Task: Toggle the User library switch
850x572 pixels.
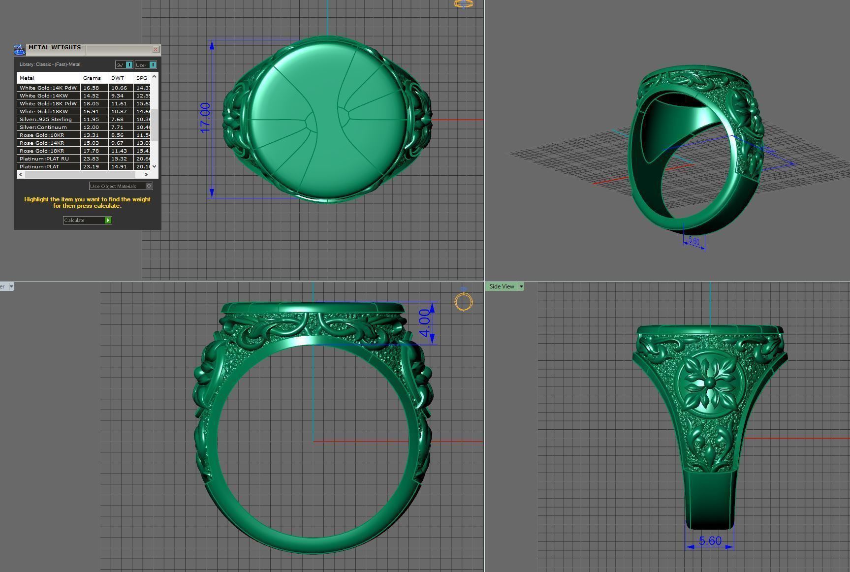Action: [x=146, y=64]
